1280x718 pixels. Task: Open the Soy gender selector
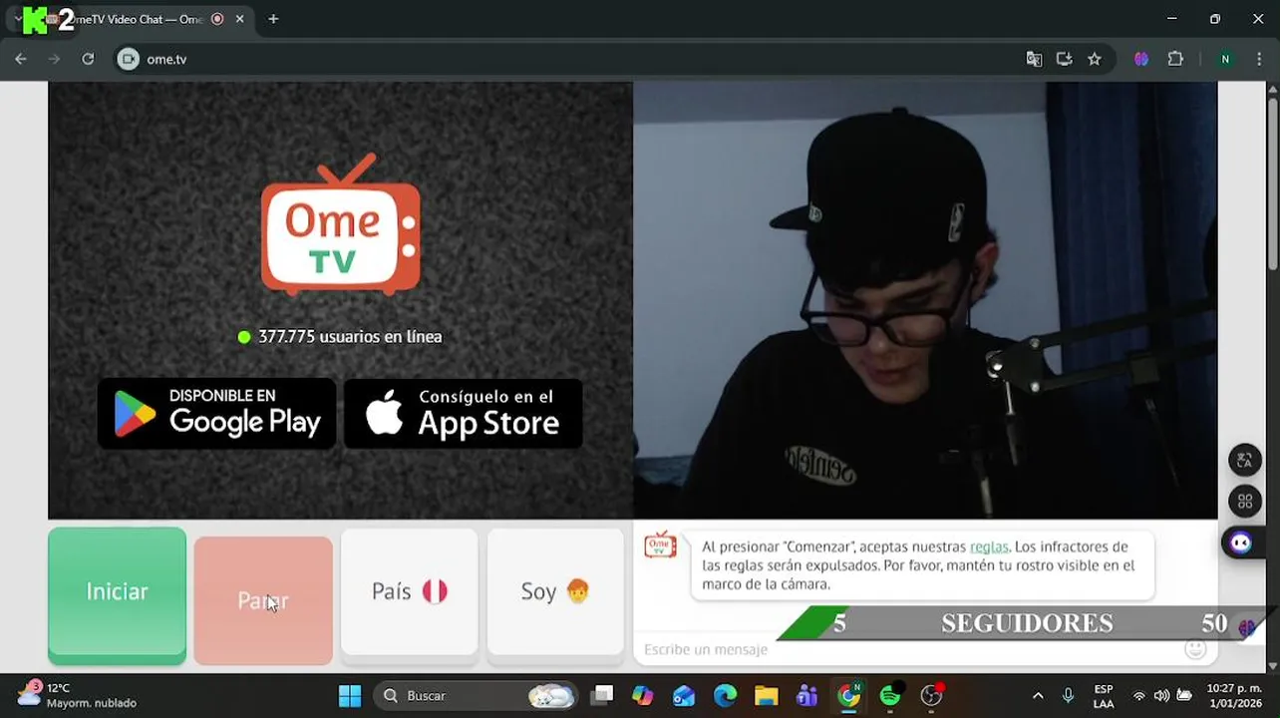[x=555, y=591]
